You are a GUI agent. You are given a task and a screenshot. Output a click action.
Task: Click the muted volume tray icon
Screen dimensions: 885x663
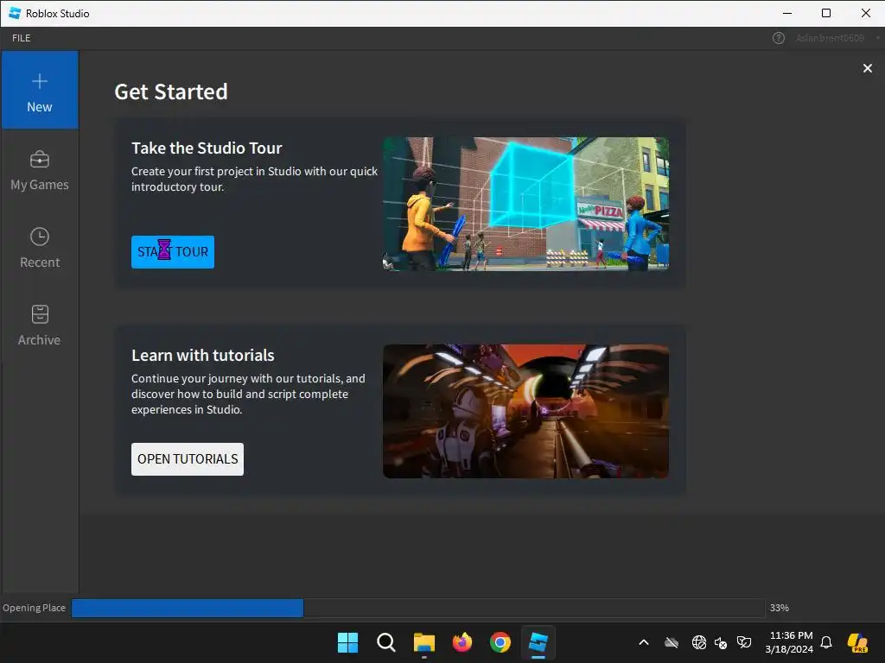tap(721, 642)
